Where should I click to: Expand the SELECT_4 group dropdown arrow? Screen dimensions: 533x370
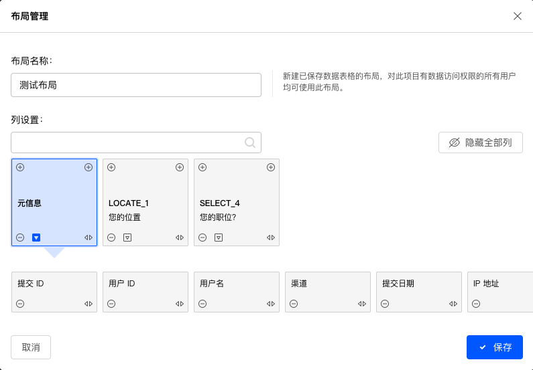219,238
